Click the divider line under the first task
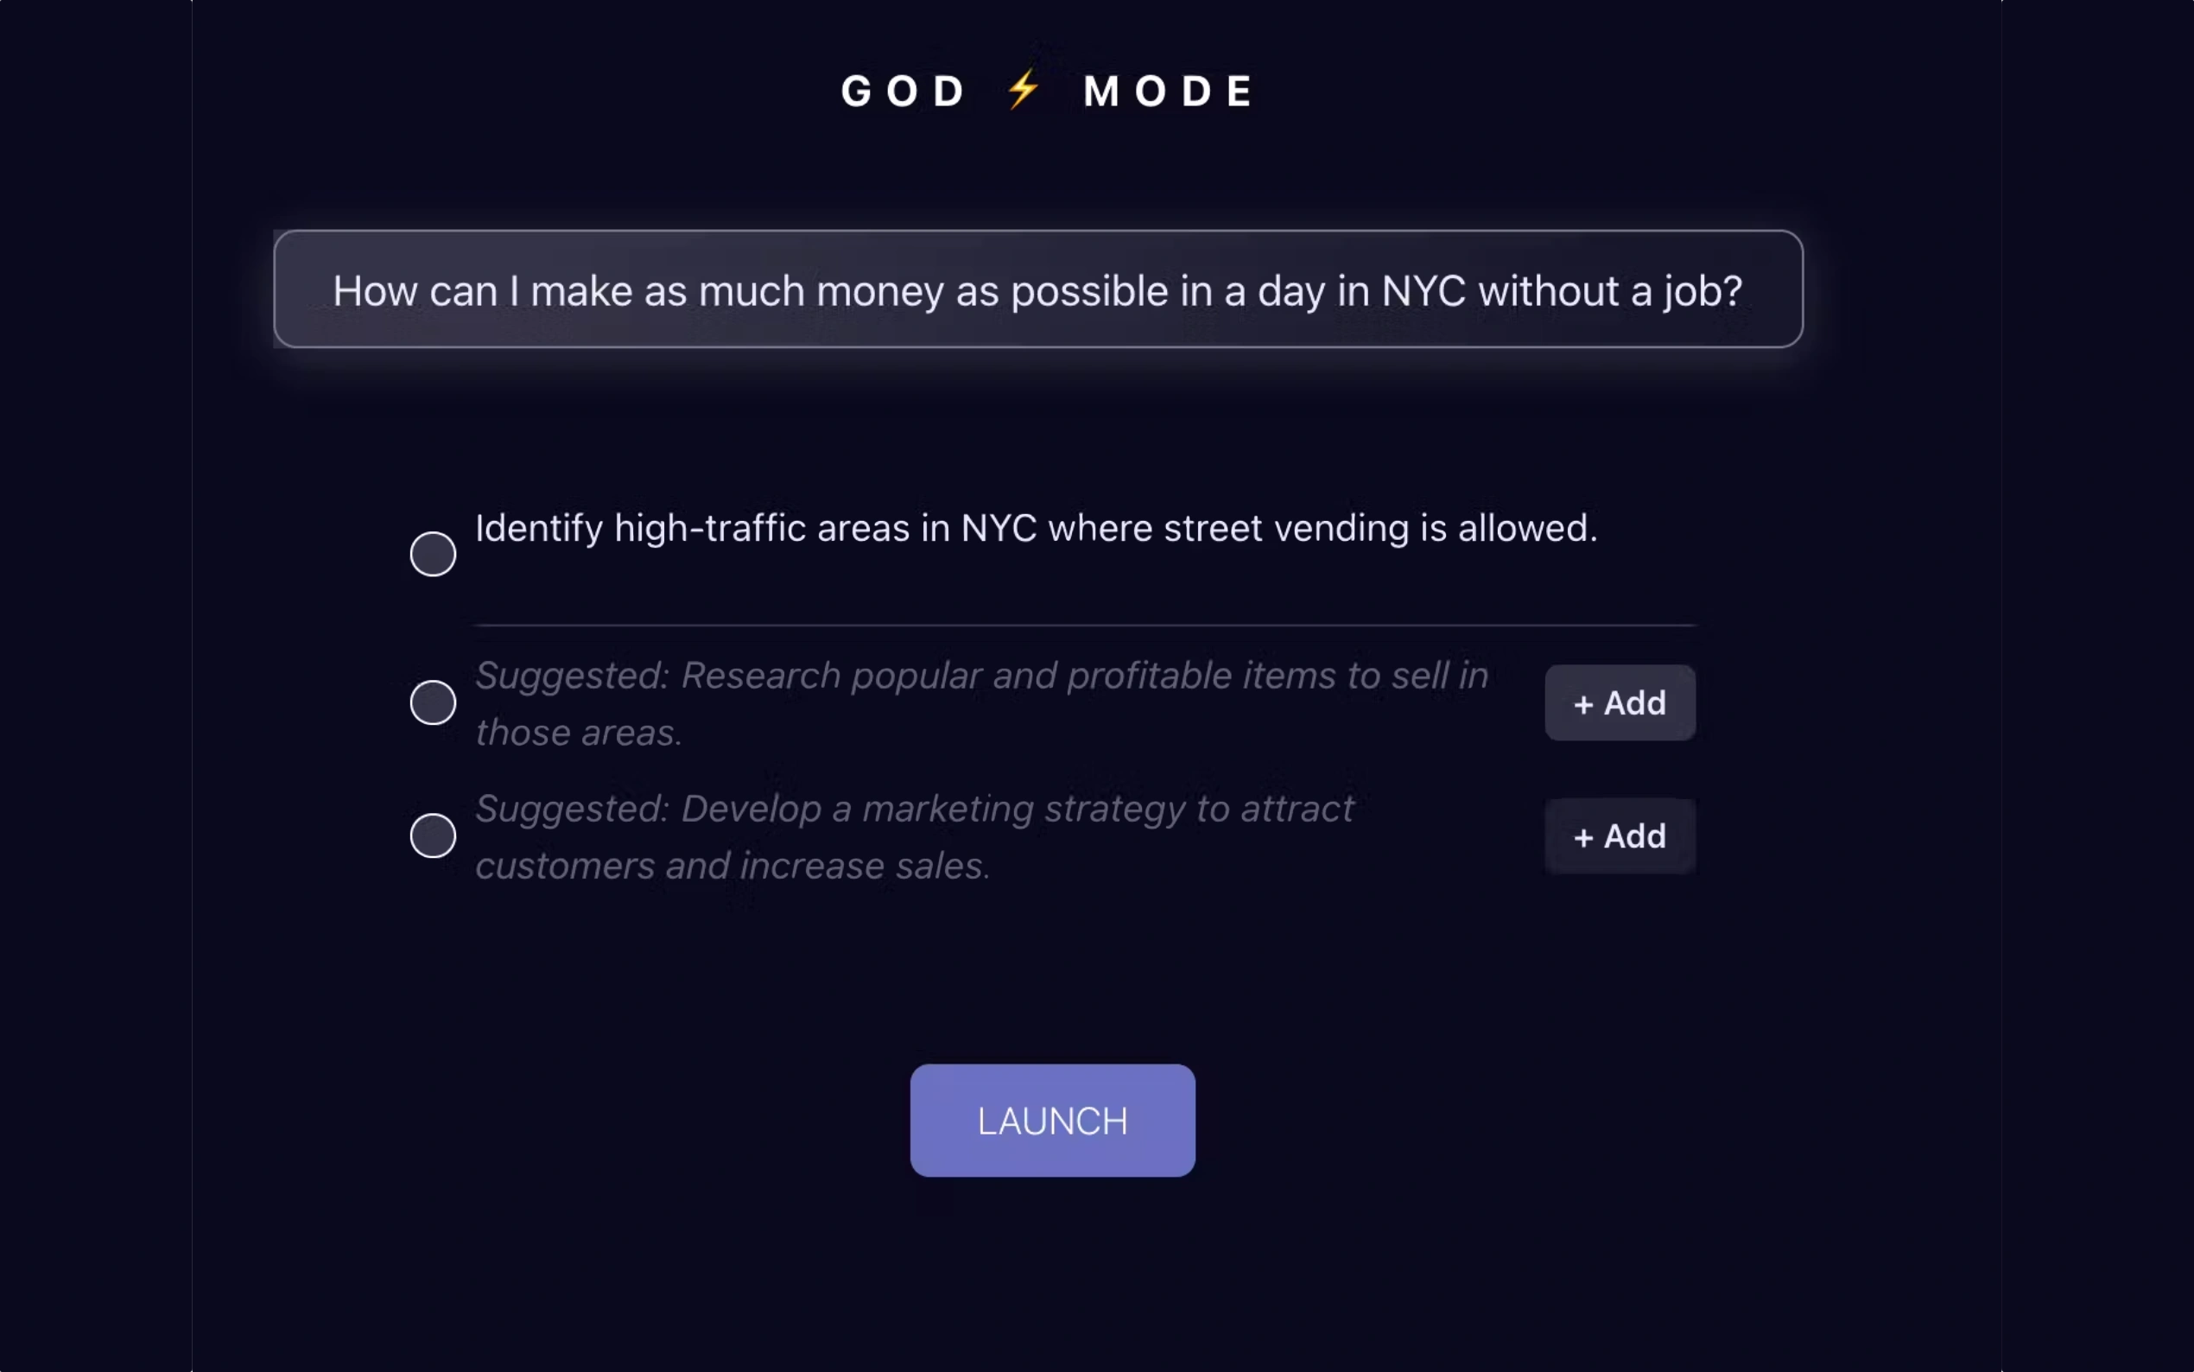The image size is (2194, 1372). [x=1085, y=626]
